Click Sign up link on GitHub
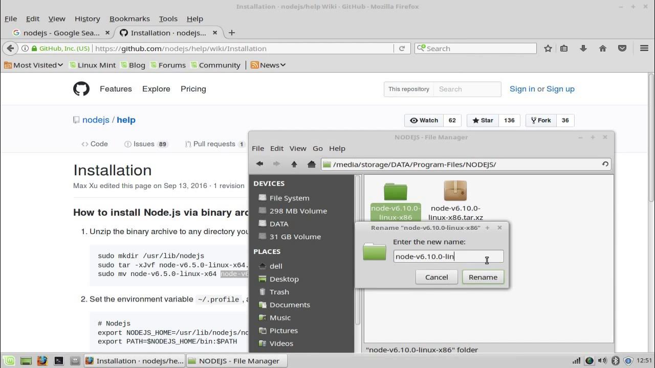 (x=560, y=89)
